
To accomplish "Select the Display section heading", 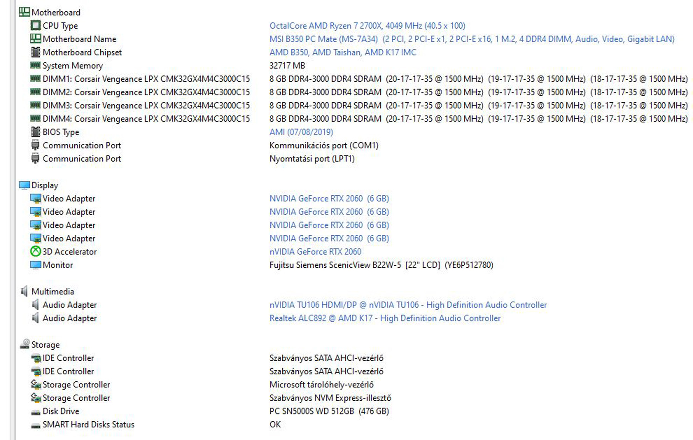I will pos(45,185).
